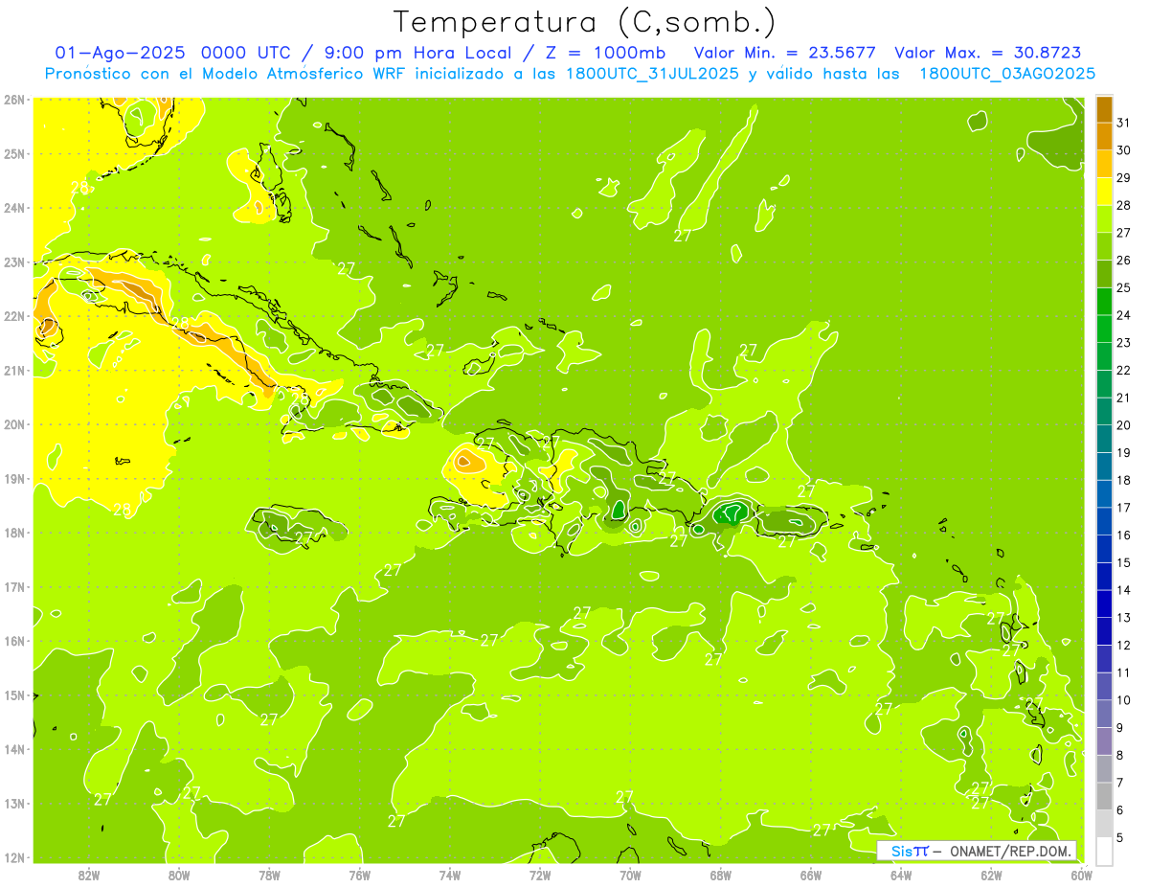Click the colorbar label "15"
This screenshot has width=1149, height=888.
coord(1124,562)
